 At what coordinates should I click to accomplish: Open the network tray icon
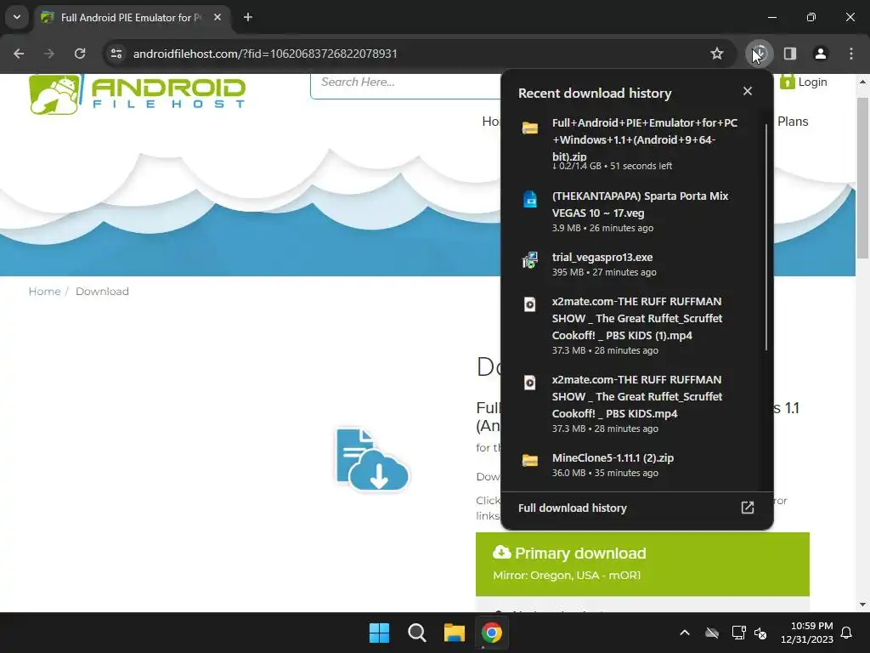(x=738, y=633)
